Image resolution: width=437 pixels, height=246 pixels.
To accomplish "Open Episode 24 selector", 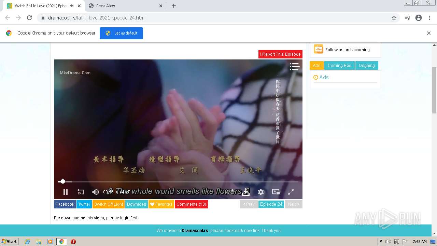I will (271, 204).
